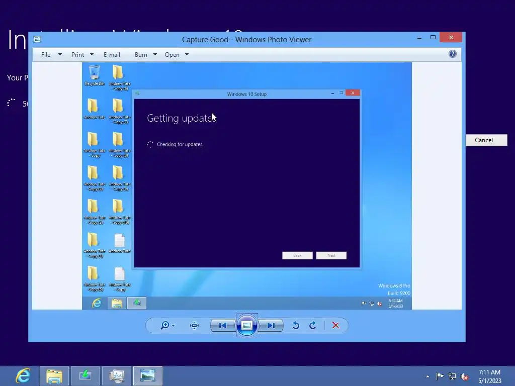Click the muted volume tray icon
Image resolution: width=515 pixels, height=386 pixels.
464,376
